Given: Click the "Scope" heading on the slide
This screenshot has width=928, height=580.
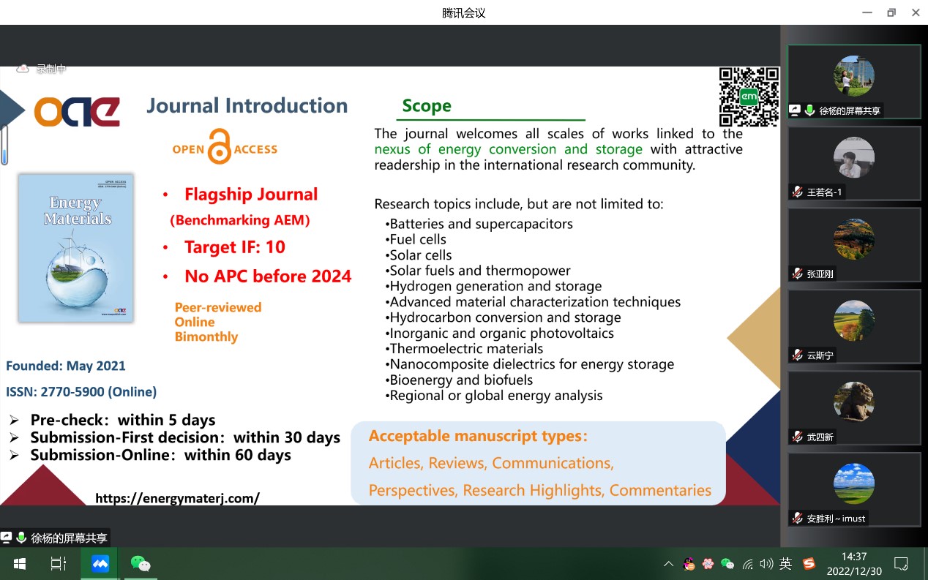Looking at the screenshot, I should [x=427, y=106].
